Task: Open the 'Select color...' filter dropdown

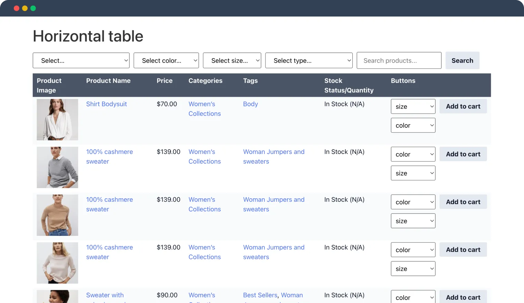Action: click(x=166, y=61)
